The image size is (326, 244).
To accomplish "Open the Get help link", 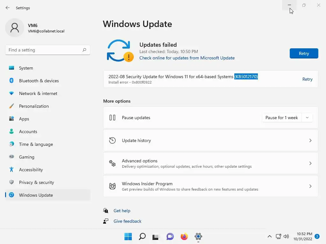I will tap(122, 211).
